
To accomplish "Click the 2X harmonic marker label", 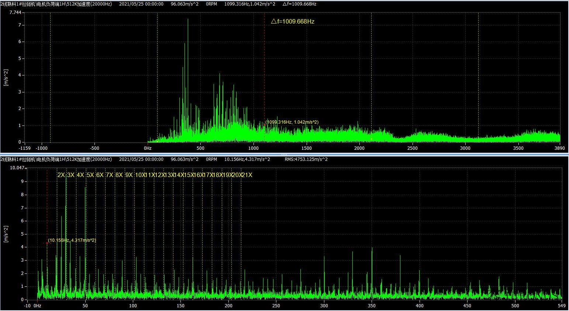I will point(61,175).
